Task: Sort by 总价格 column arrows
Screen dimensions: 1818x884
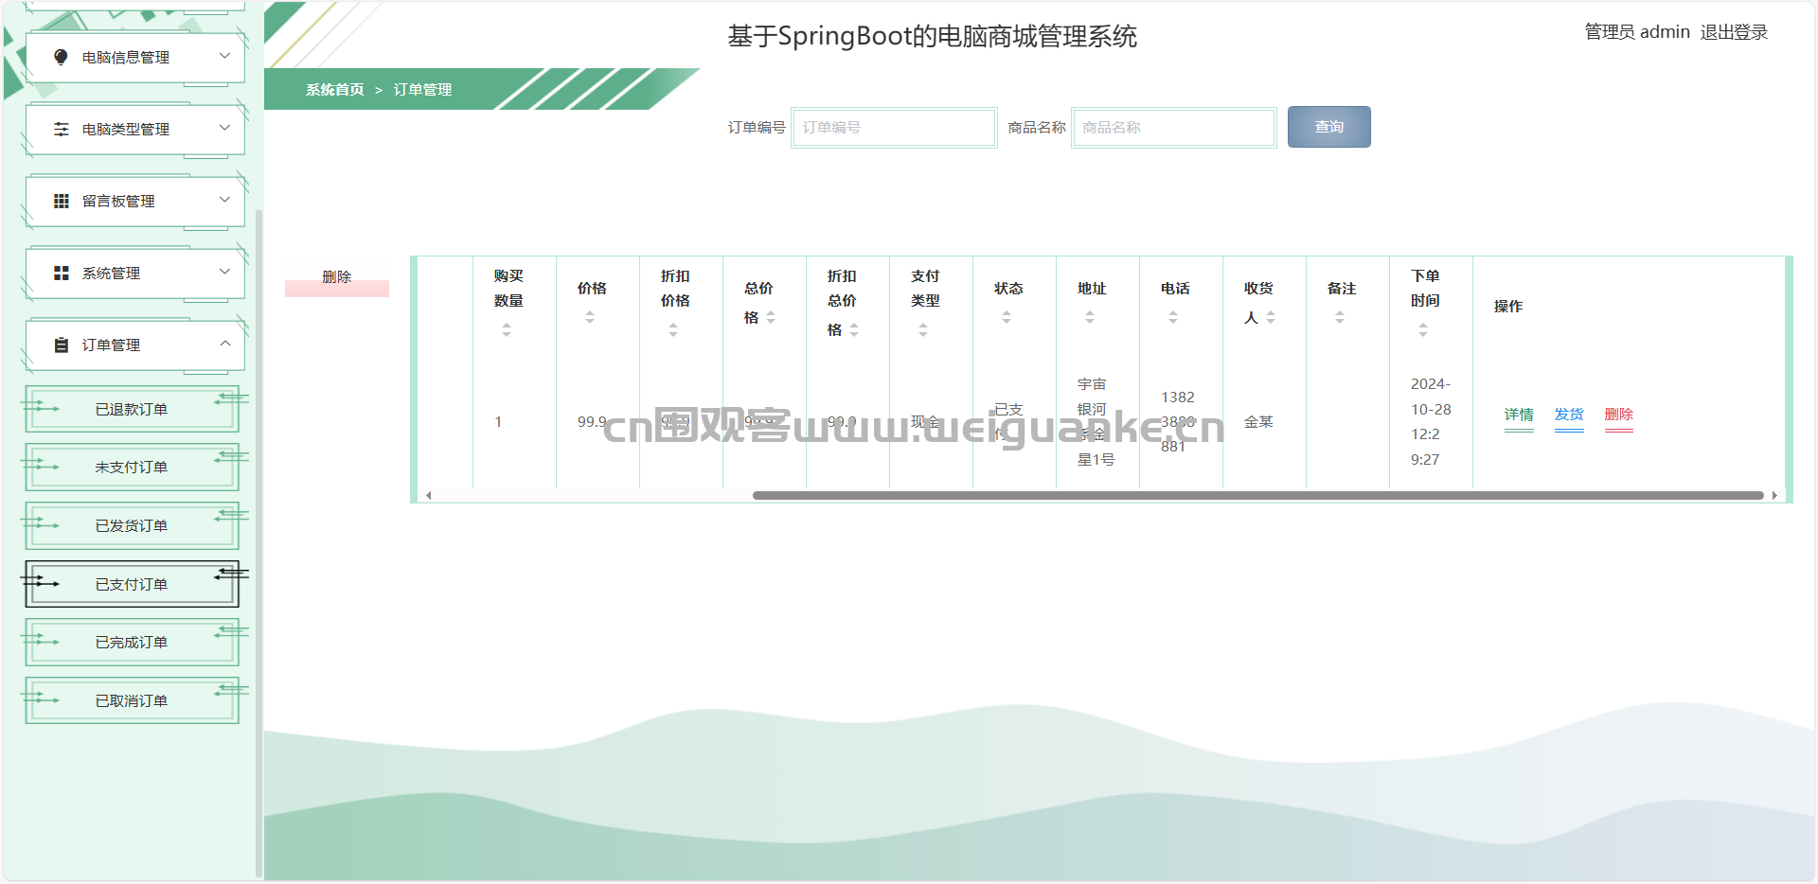Action: (771, 317)
